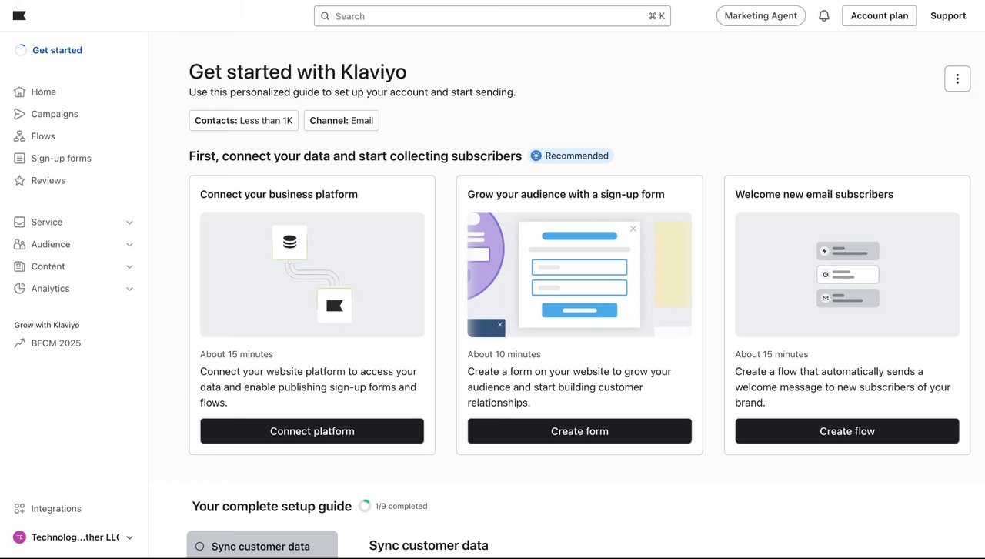Go to Get started in the sidebar
The height and width of the screenshot is (559, 985).
(57, 50)
